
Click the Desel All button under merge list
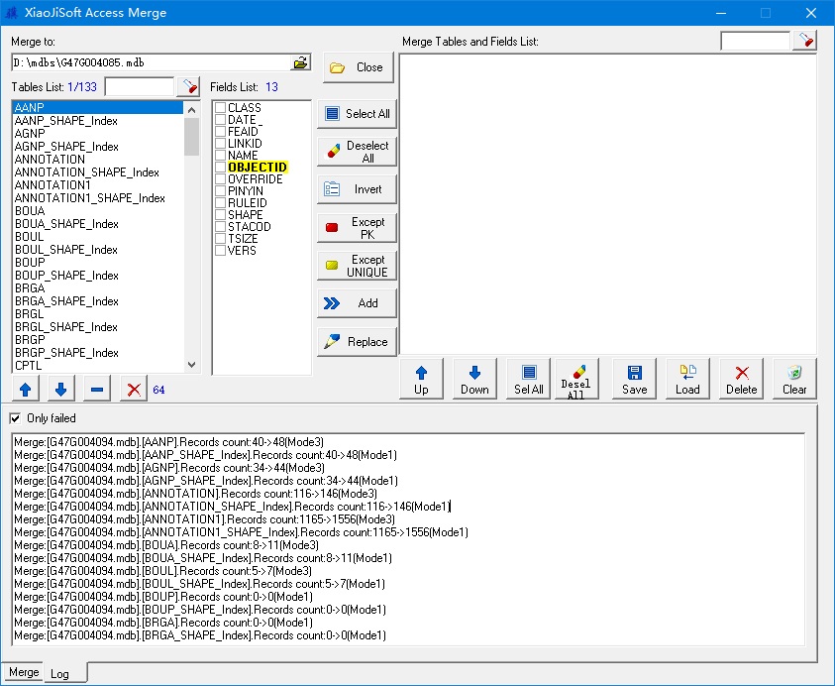[576, 379]
